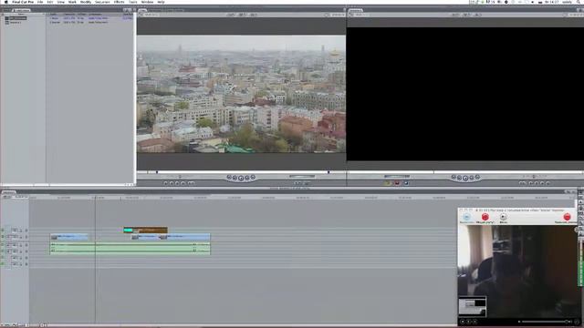Add motion keyframe in the Viewer
The width and height of the screenshot is (584, 328).
click(x=177, y=183)
